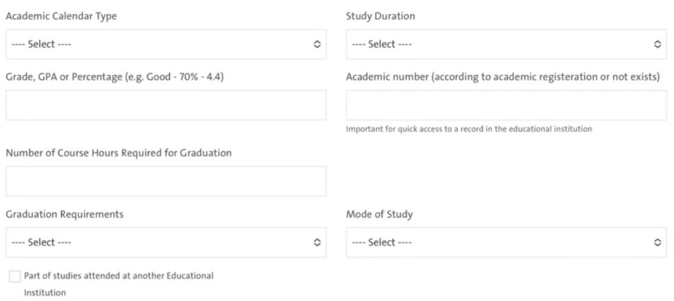Click the Study Duration dropdown arrow icon
Screen dimensions: 674x301
pos(656,45)
